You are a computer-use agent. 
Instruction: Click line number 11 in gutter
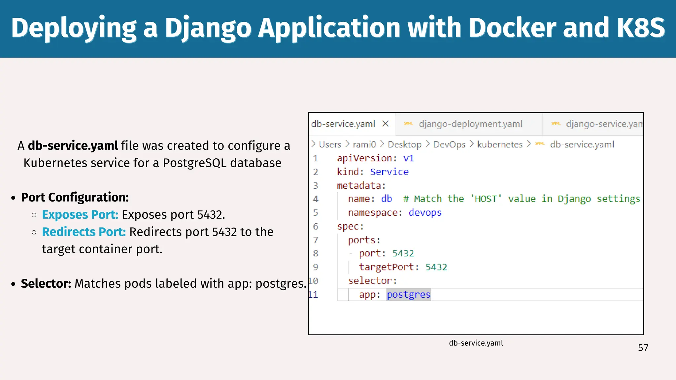tap(313, 295)
